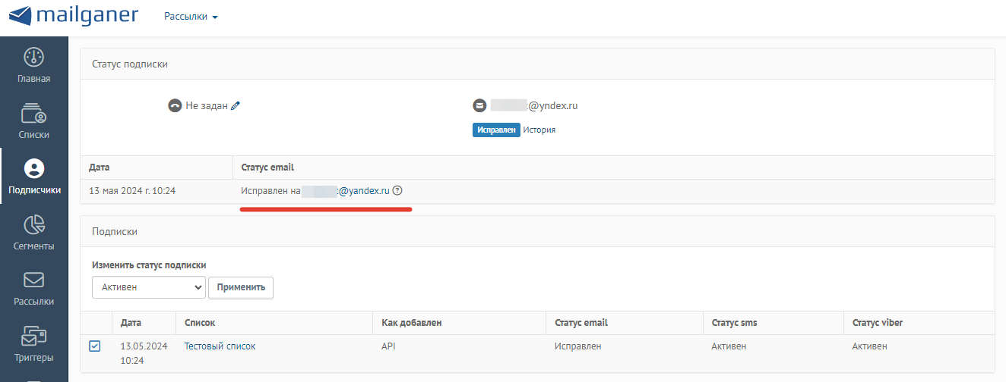Click the corrected yandex.ru email link
This screenshot has width=1006, height=382.
[x=346, y=191]
